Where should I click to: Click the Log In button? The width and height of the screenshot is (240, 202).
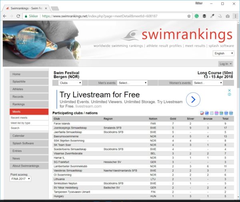[x=225, y=64]
